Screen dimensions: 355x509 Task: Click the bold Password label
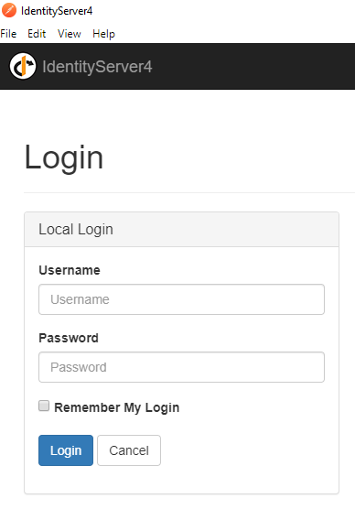[x=69, y=338]
